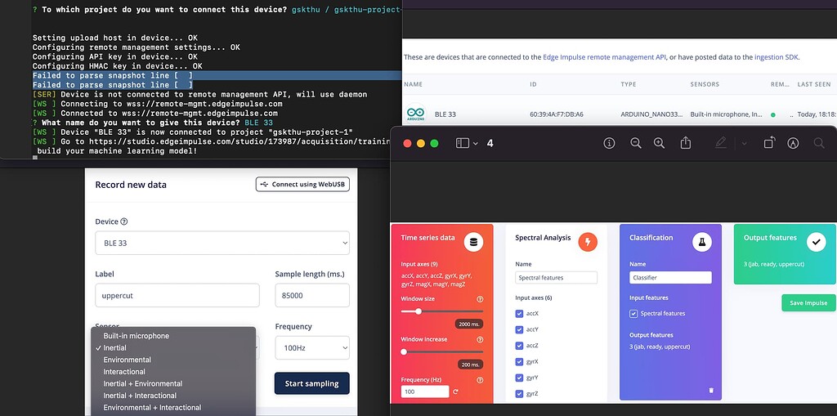Open the search magnifier in Preview toolbar
This screenshot has height=416, width=837.
[819, 143]
